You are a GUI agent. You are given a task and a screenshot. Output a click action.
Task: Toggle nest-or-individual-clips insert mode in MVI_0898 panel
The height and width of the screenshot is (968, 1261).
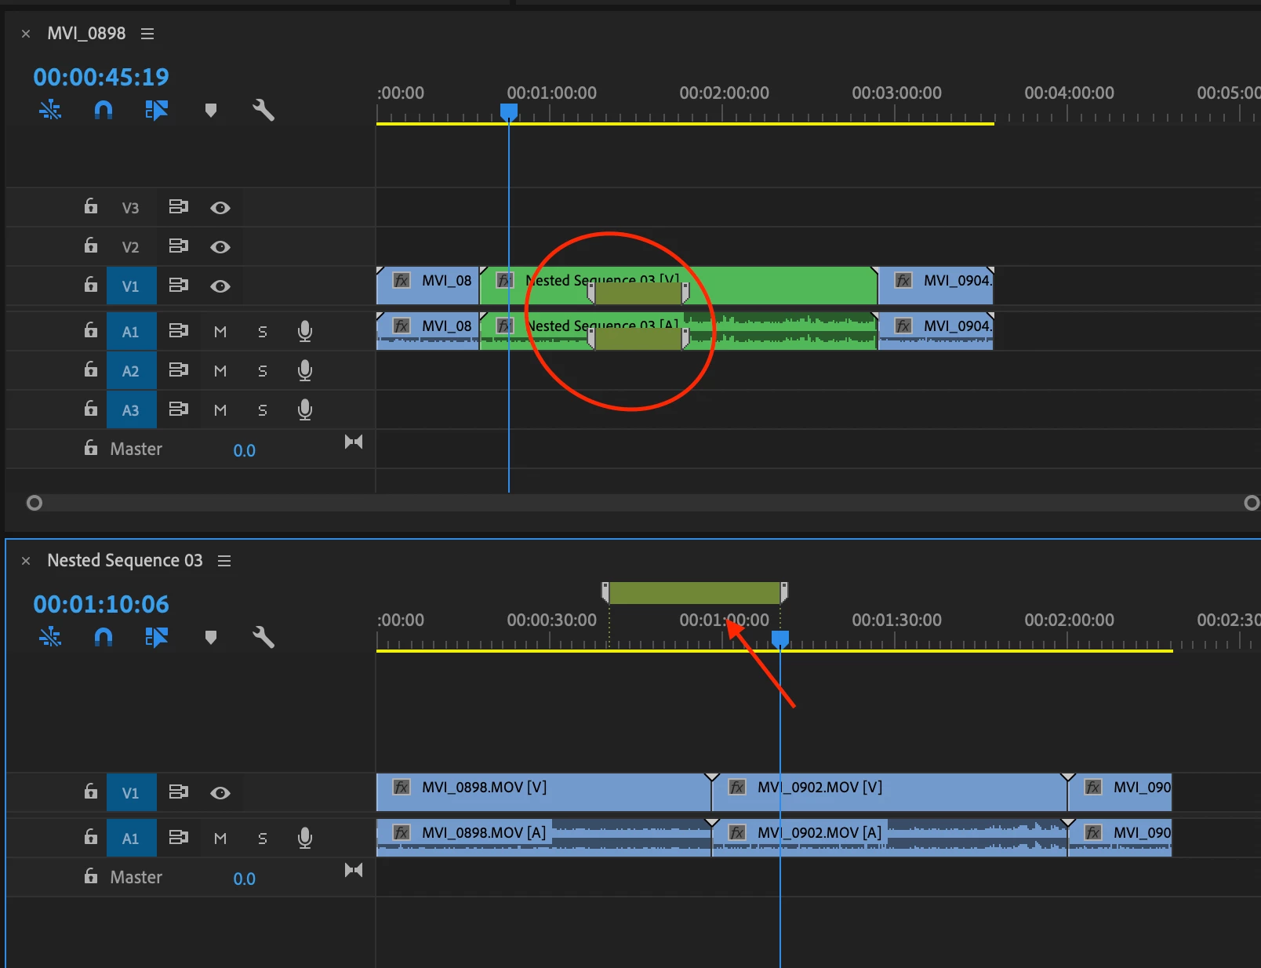click(50, 110)
